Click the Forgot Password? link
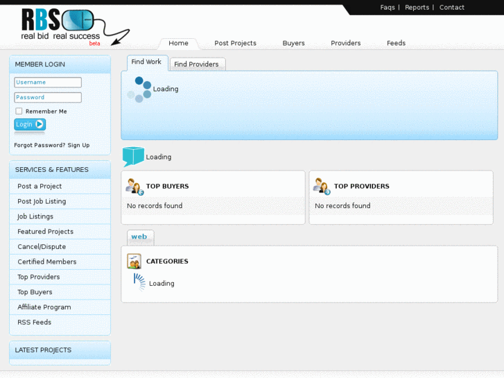 [x=40, y=145]
